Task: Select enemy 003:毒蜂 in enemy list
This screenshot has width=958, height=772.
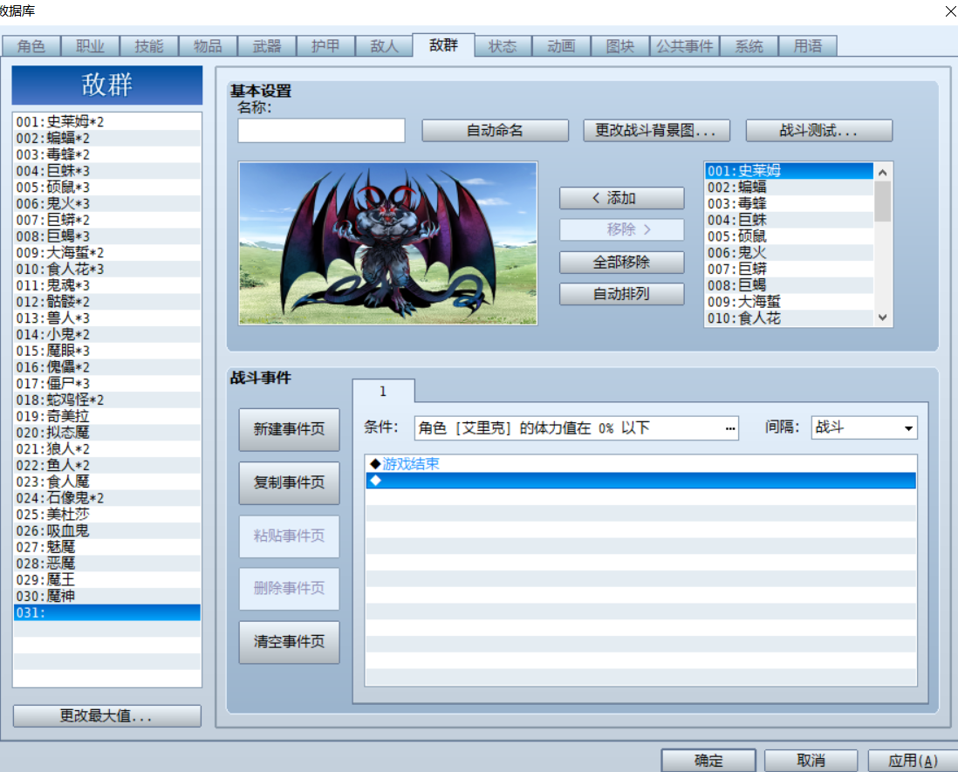Action: point(789,203)
